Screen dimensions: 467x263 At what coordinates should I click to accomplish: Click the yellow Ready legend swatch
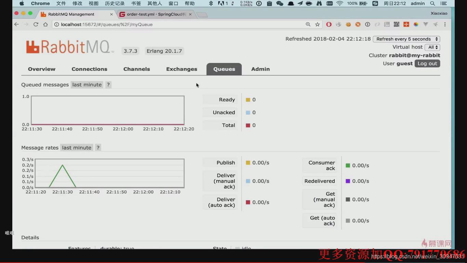click(248, 100)
